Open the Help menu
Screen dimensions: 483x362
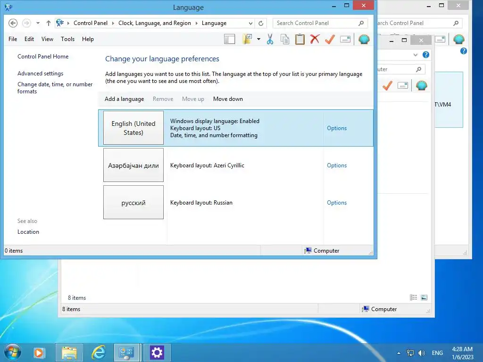click(88, 39)
